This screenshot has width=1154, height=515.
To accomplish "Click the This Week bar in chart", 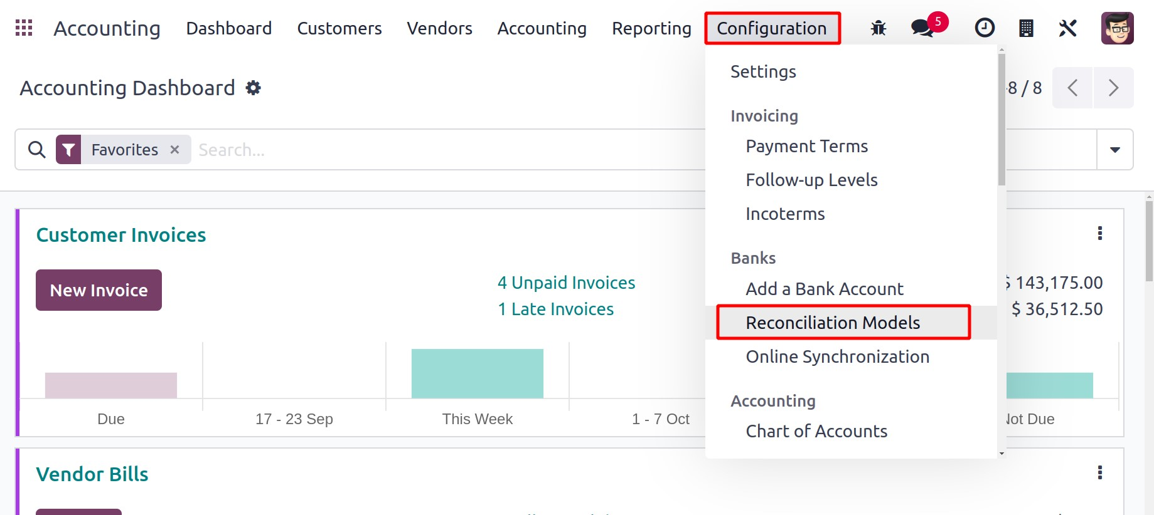I will (x=477, y=373).
